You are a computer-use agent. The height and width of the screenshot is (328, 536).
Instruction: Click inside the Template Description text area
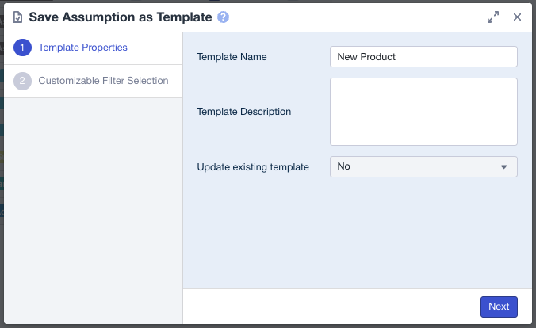(x=423, y=112)
